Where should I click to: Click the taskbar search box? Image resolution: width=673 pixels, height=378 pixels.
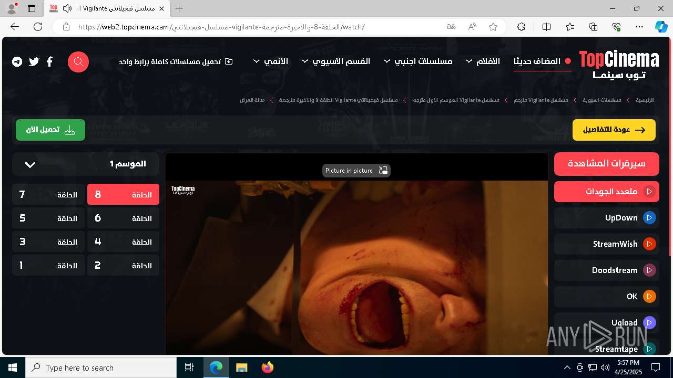coord(101,367)
